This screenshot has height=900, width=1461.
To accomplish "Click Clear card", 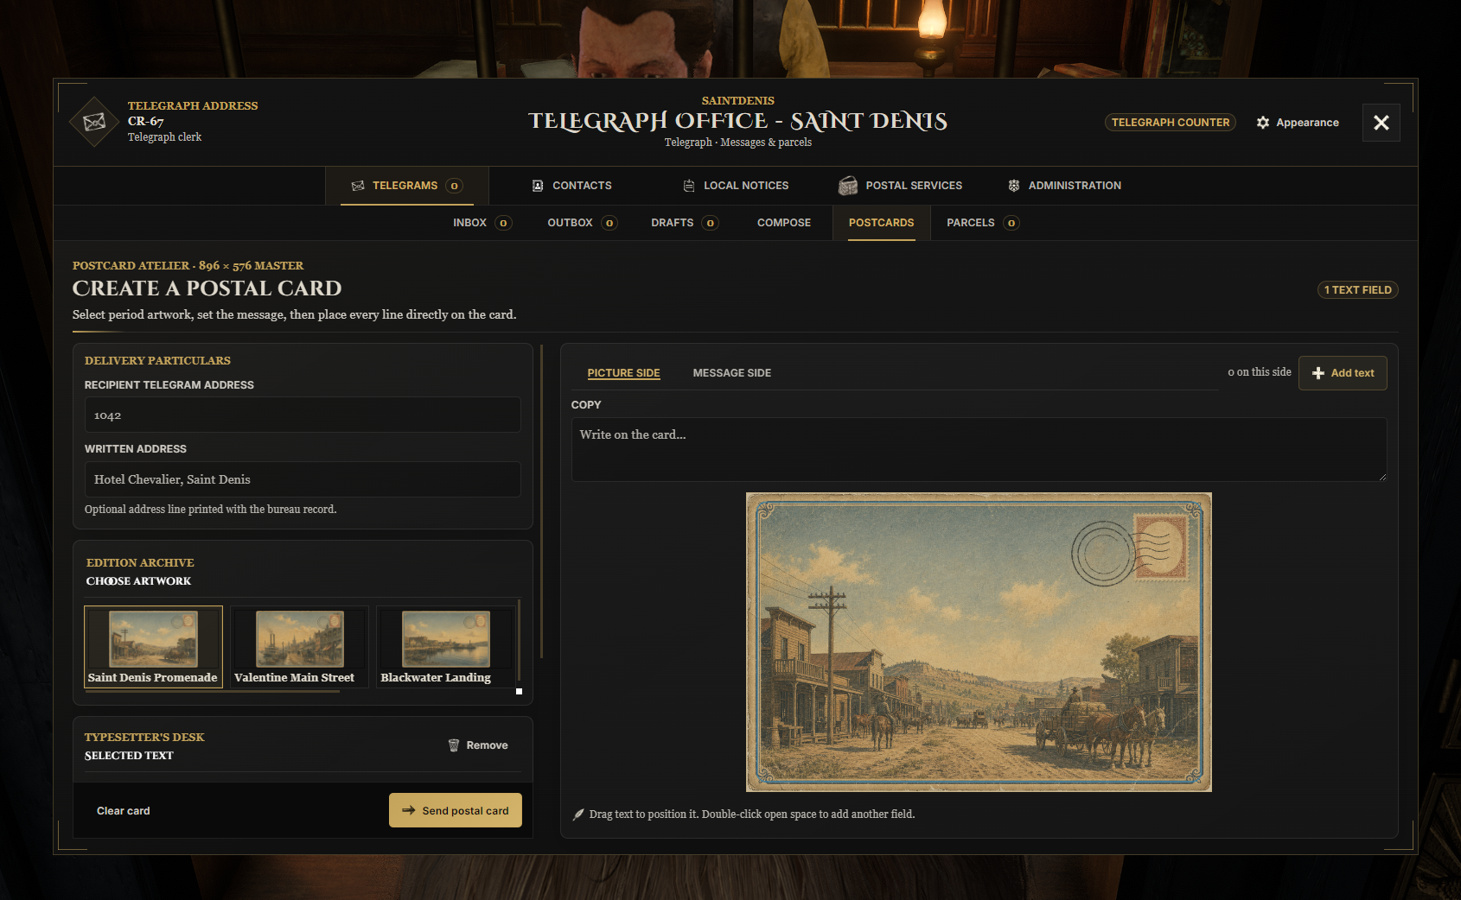I will point(124,811).
